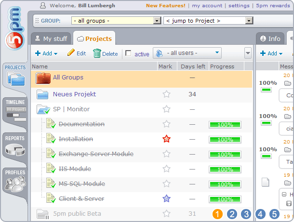
Task: Sort by the Days left column header
Action: click(x=193, y=66)
